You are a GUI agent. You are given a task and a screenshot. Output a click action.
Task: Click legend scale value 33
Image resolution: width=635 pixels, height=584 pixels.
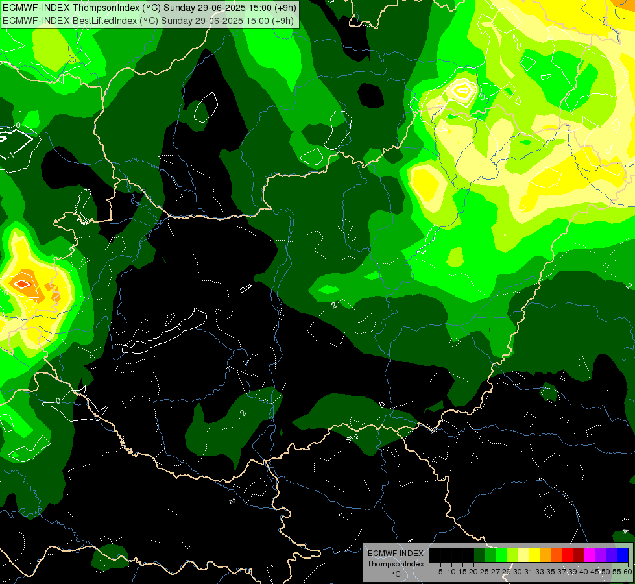[x=540, y=572]
